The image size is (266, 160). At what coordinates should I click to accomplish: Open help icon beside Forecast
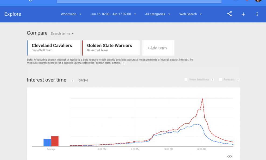point(238,80)
